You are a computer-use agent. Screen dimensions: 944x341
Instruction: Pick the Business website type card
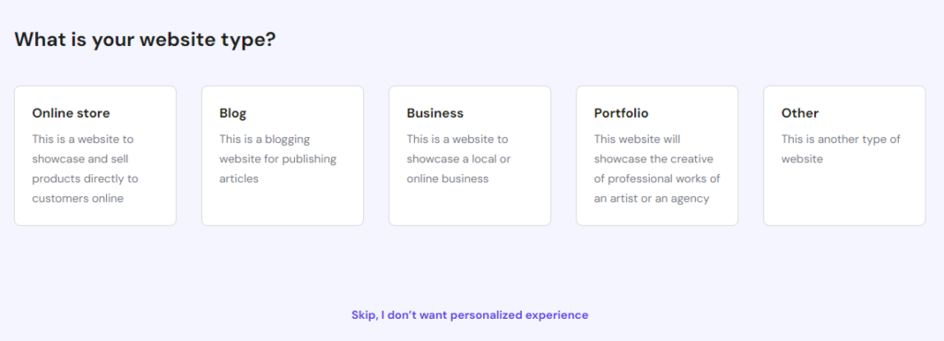pyautogui.click(x=469, y=156)
